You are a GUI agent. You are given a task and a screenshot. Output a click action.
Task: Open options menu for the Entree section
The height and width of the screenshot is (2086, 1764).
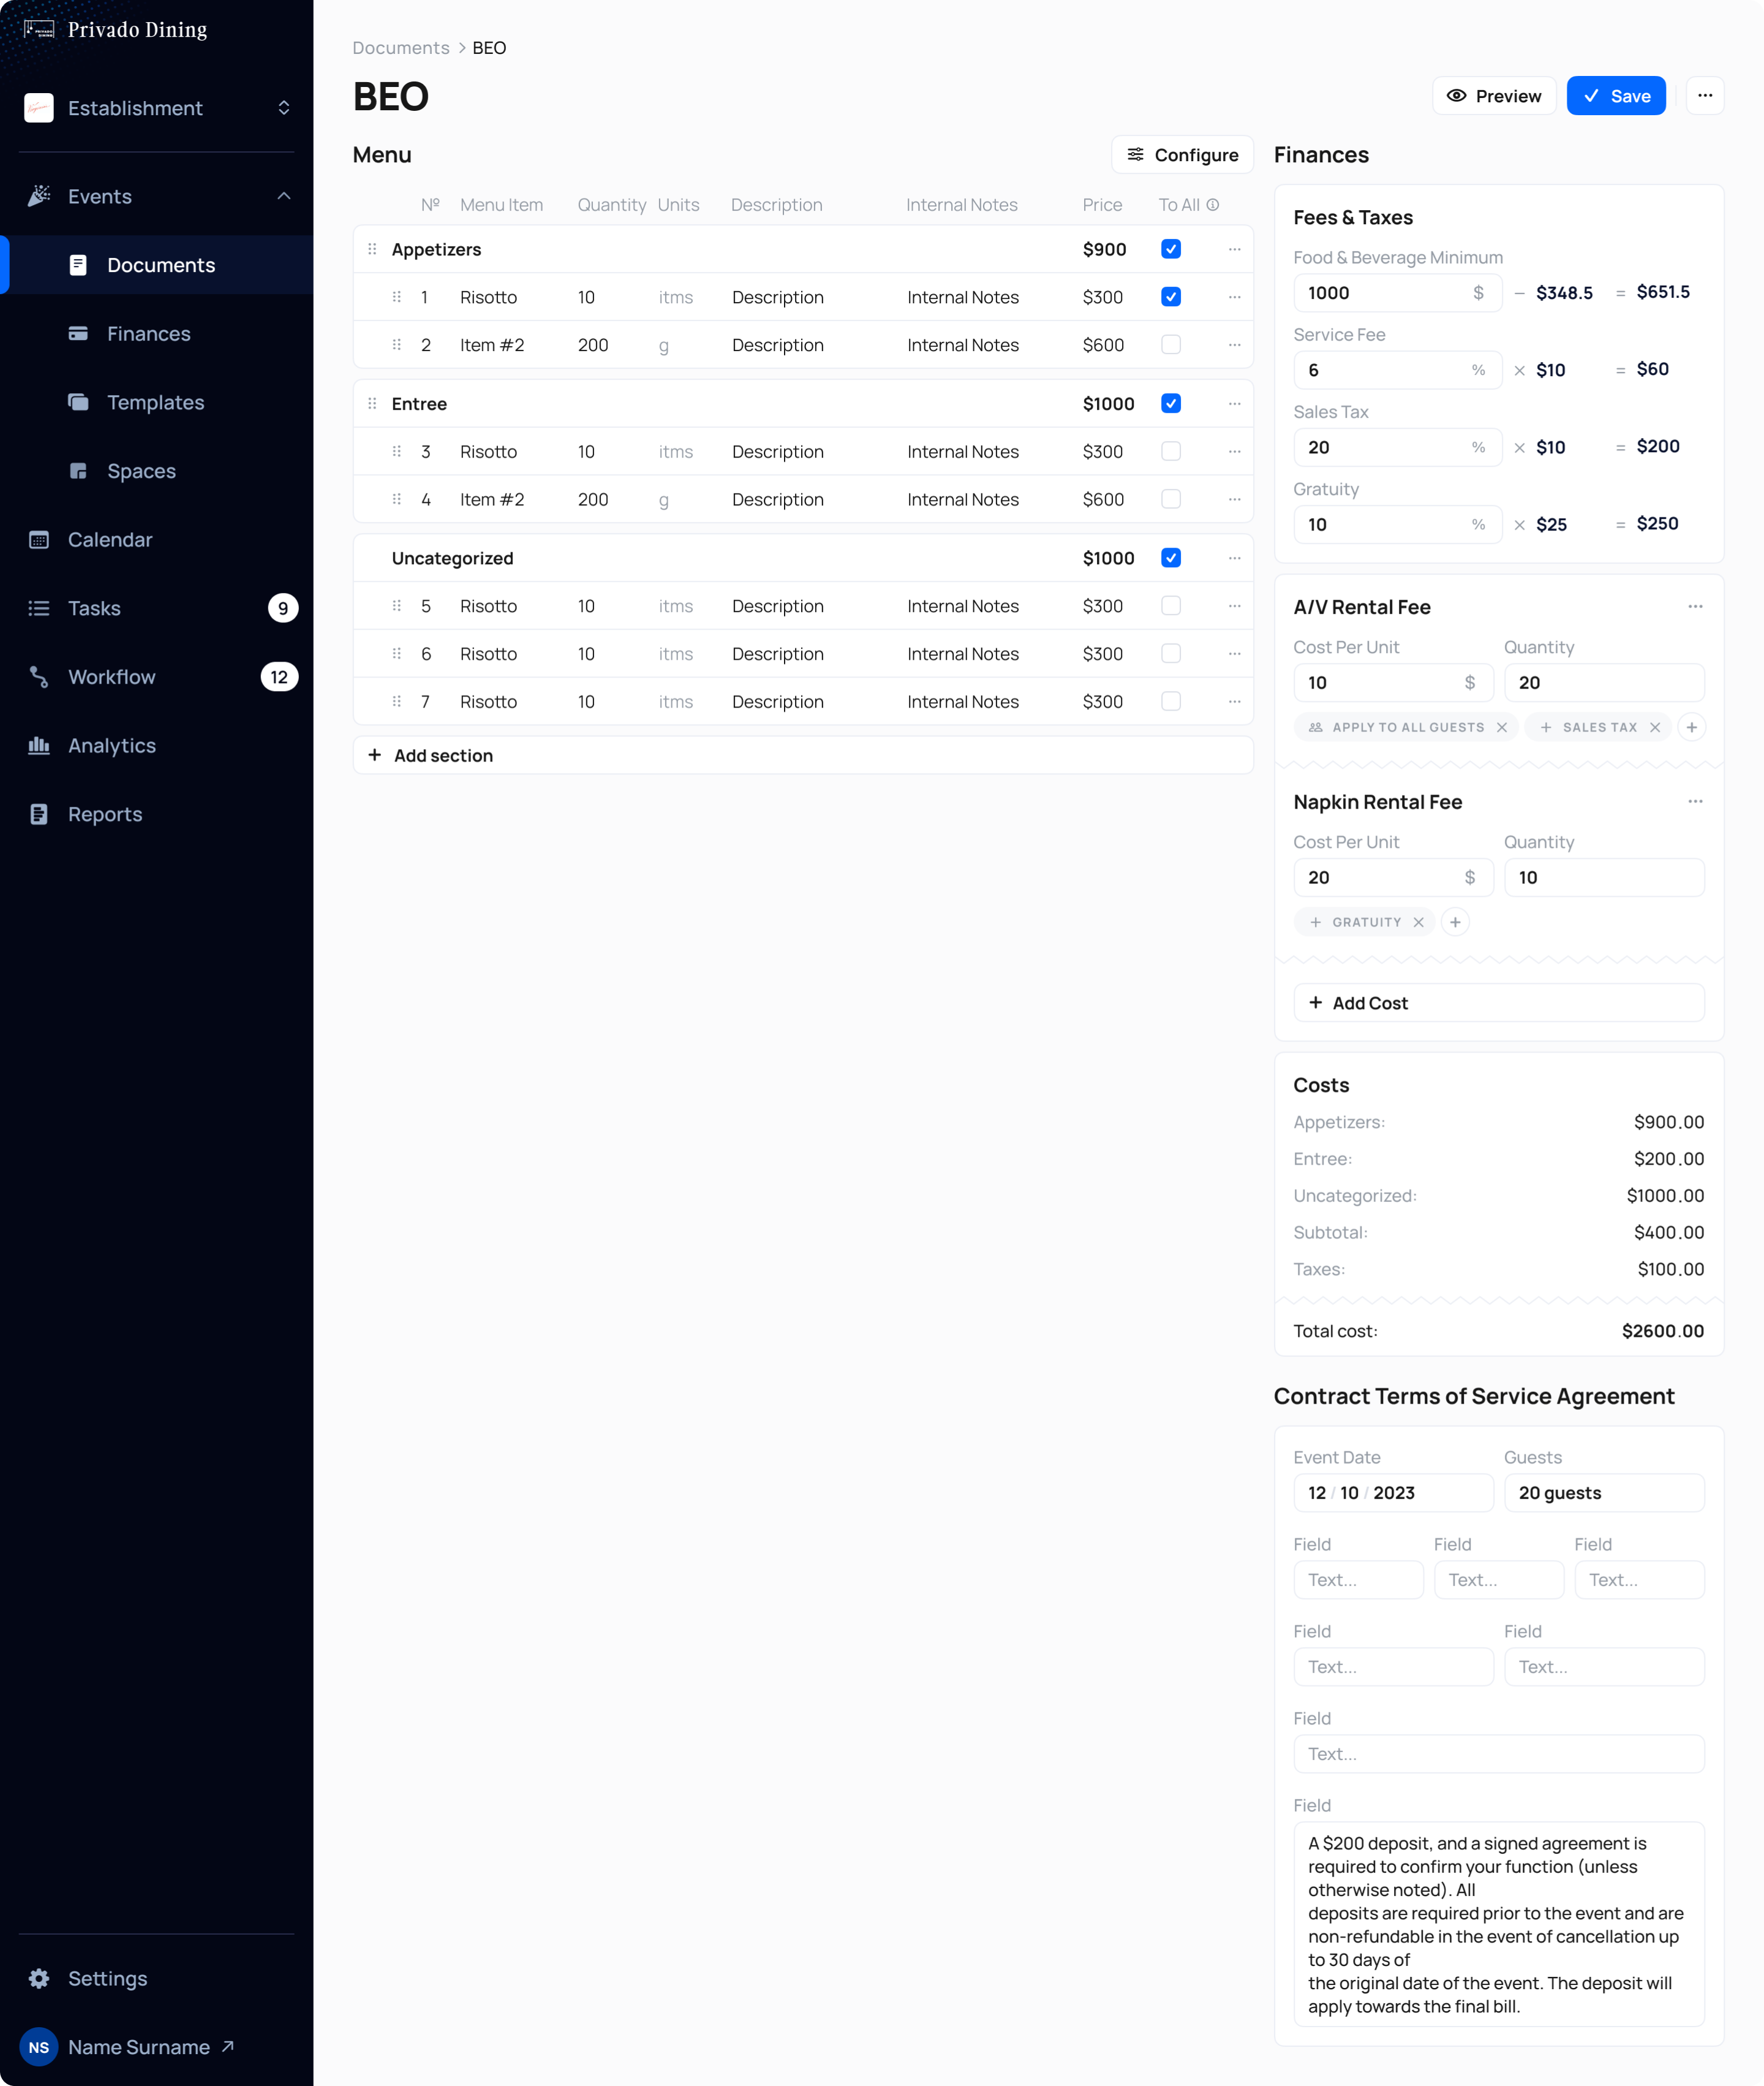click(1235, 403)
